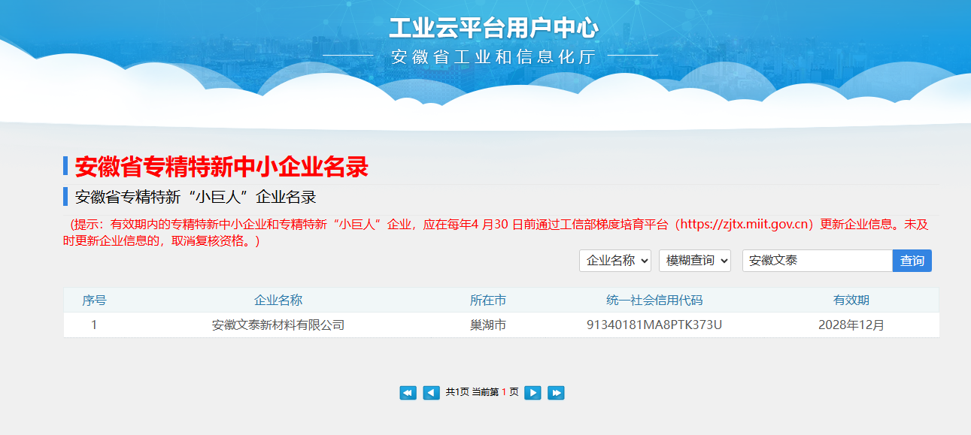Image resolution: width=971 pixels, height=435 pixels.
Task: Jump to the first page using double-left-arrow icon
Action: [x=408, y=392]
